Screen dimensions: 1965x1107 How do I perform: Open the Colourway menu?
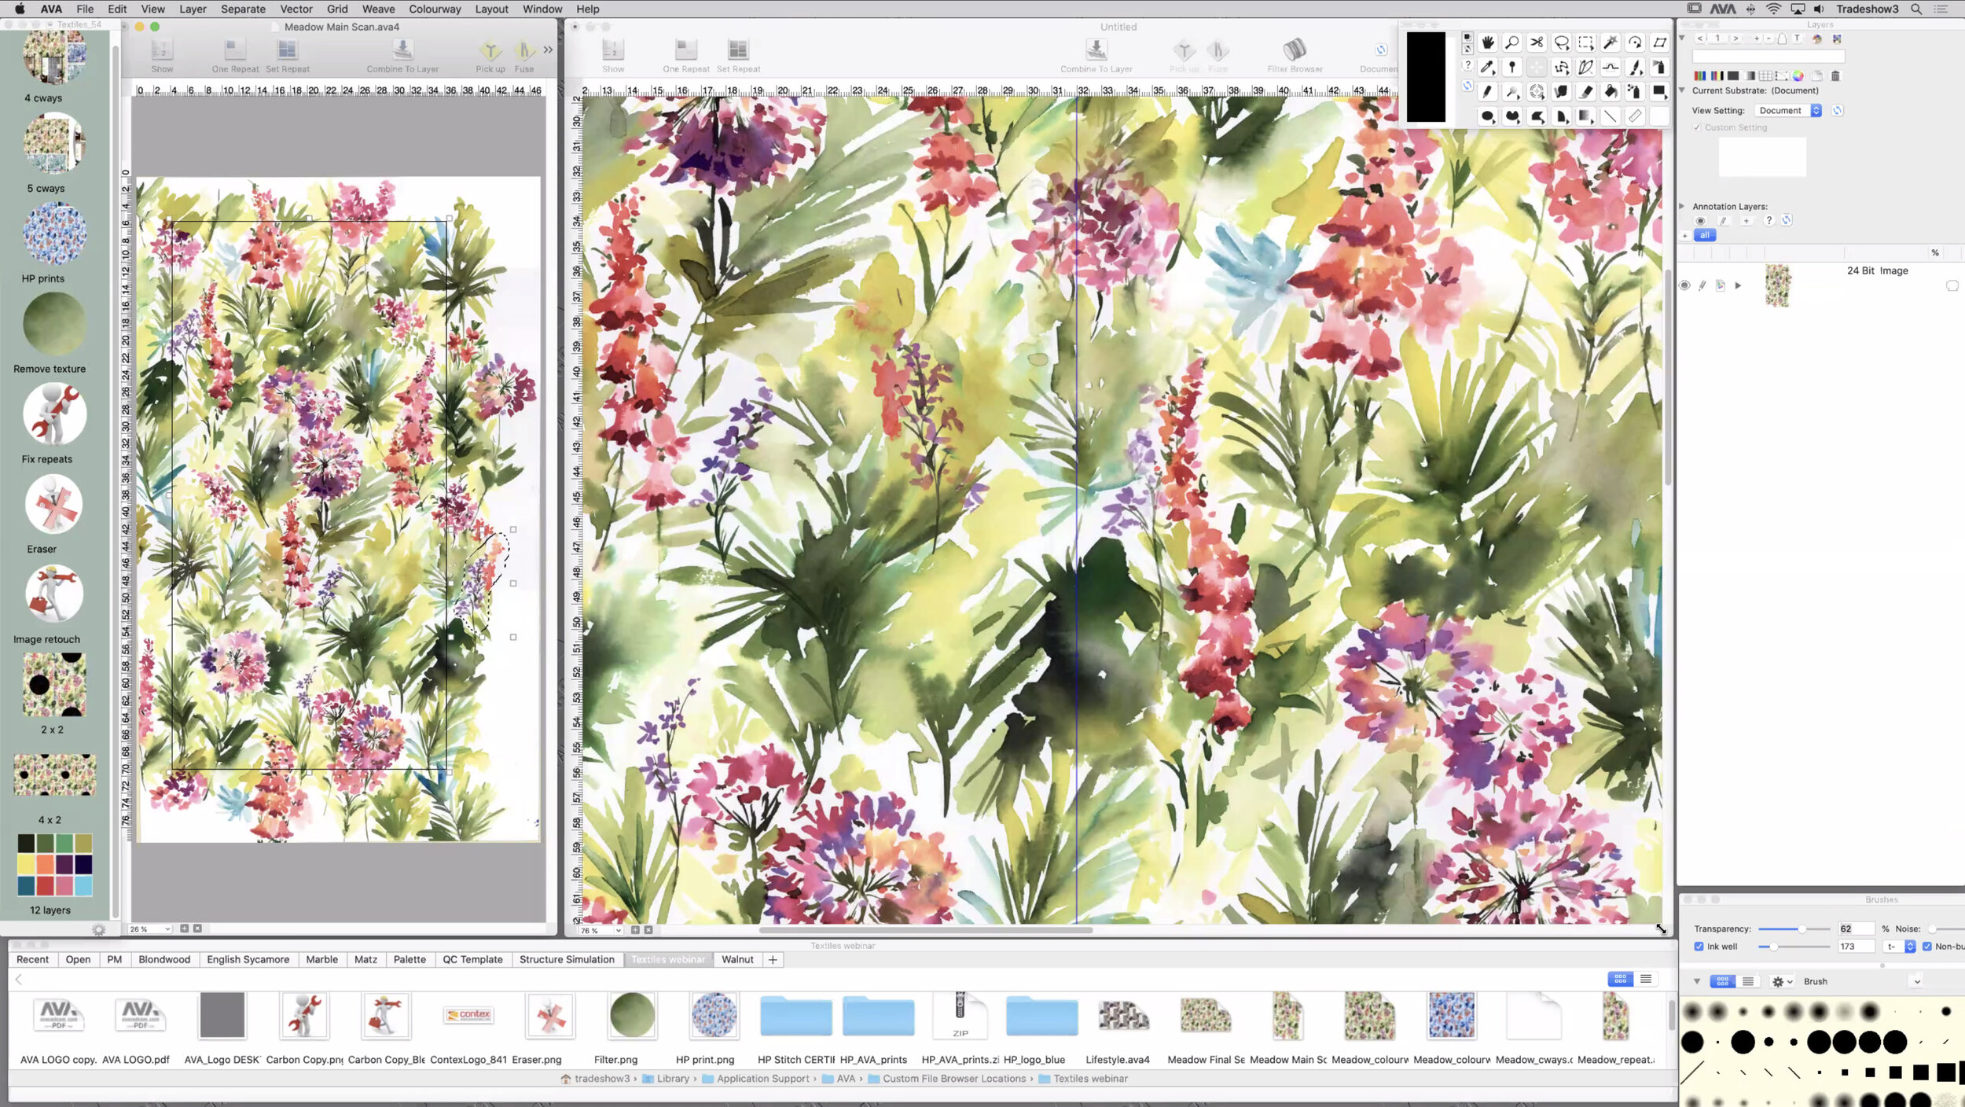point(435,9)
